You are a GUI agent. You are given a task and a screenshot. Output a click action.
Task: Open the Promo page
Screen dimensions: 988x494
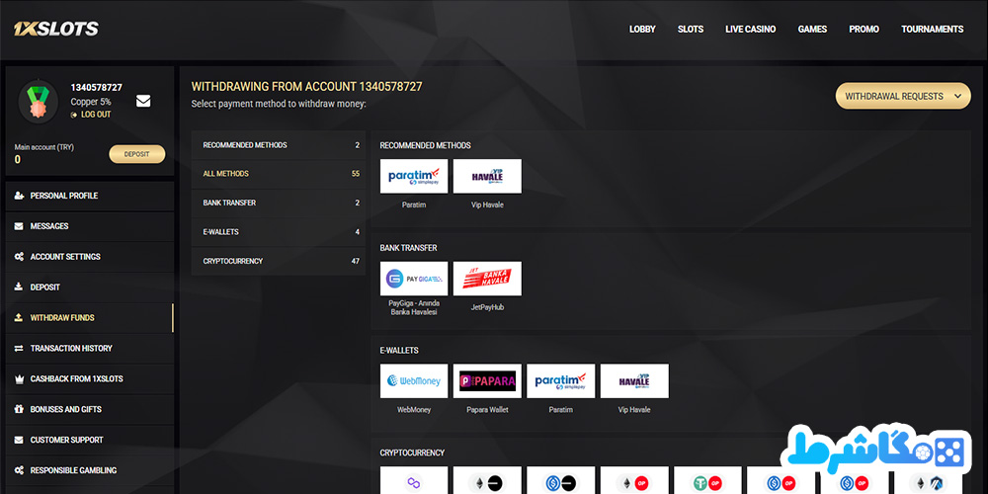click(864, 29)
